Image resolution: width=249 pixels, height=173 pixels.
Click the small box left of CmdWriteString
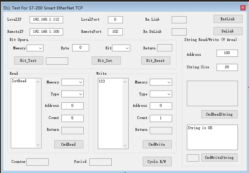click(193, 158)
